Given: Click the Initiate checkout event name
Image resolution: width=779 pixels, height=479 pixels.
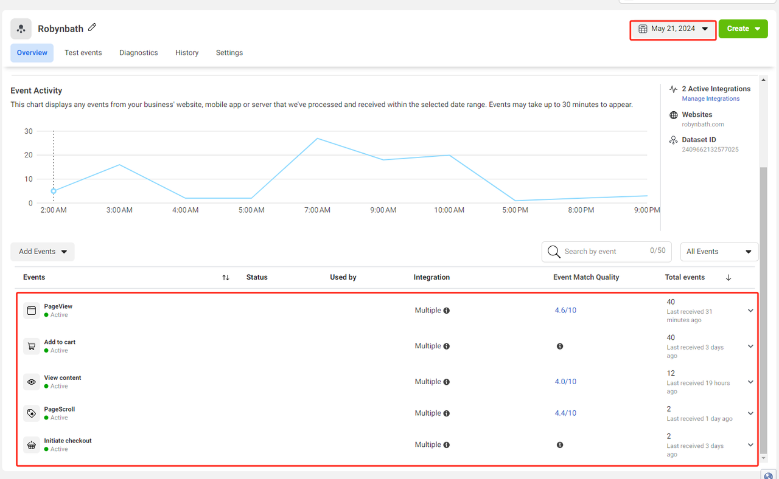Looking at the screenshot, I should [68, 441].
